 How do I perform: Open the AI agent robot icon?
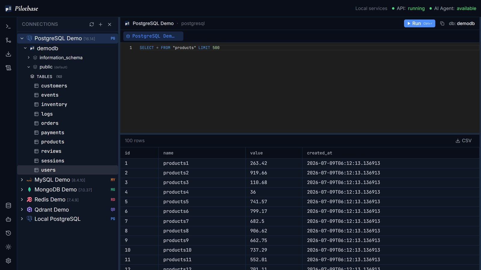click(x=8, y=219)
